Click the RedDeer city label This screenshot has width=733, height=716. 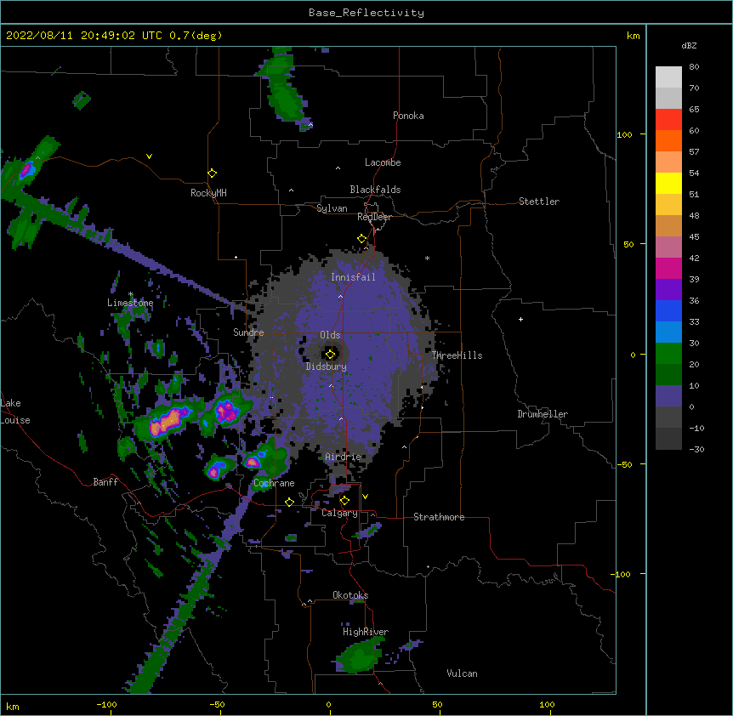coord(374,217)
